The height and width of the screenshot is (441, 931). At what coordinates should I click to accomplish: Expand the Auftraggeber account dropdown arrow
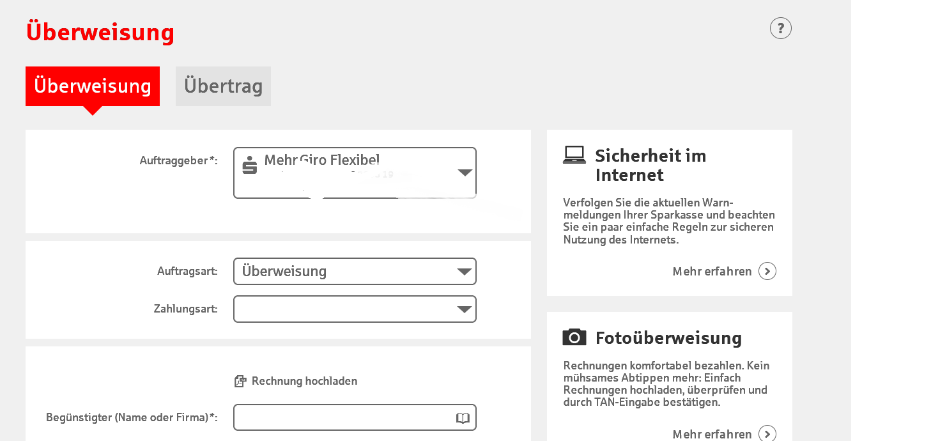coord(465,173)
